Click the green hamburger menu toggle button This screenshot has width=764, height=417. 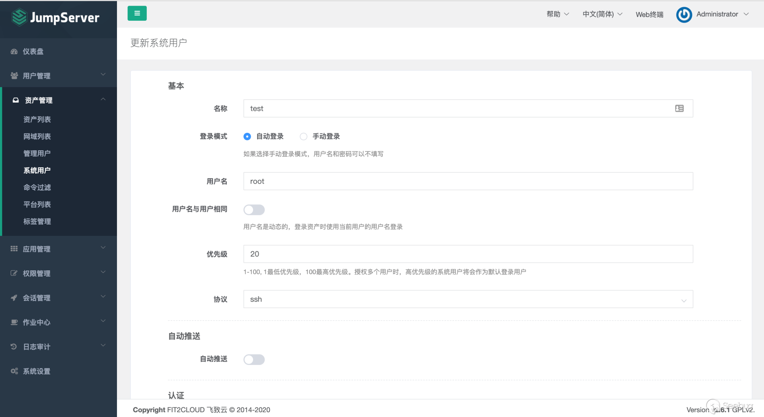(x=137, y=14)
